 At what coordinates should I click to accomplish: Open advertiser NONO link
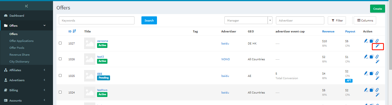pyautogui.click(x=226, y=59)
